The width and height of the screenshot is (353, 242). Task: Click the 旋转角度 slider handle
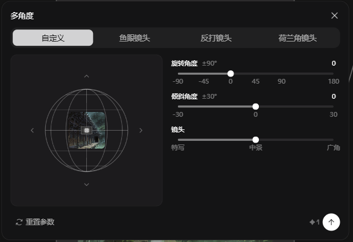[x=231, y=73]
